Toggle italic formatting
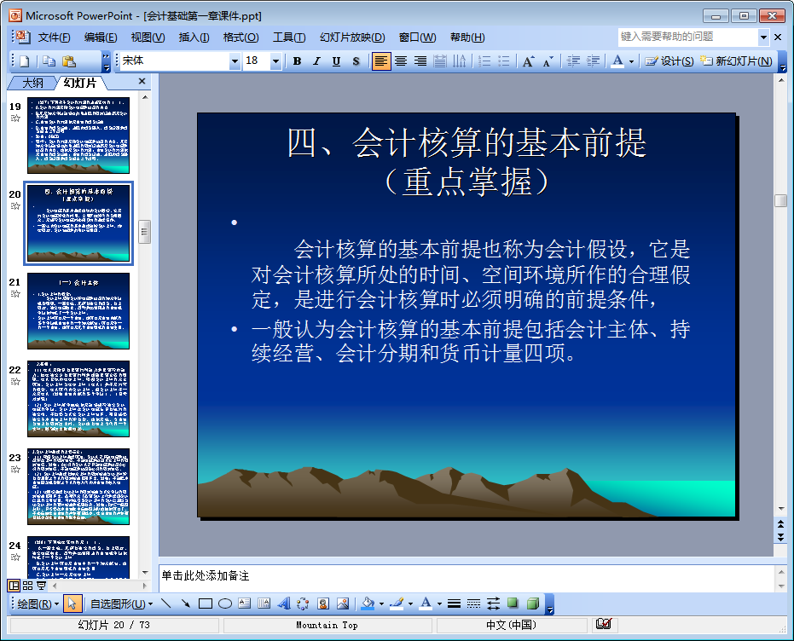Screen dimensions: 794x641 (x=317, y=61)
